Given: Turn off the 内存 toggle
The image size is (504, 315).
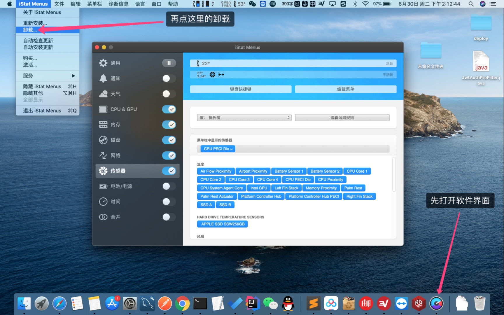Looking at the screenshot, I should tap(169, 125).
